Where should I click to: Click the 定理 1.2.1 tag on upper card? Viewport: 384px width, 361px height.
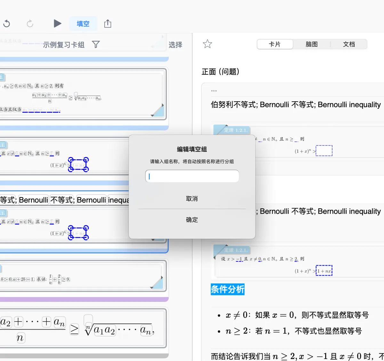click(236, 130)
